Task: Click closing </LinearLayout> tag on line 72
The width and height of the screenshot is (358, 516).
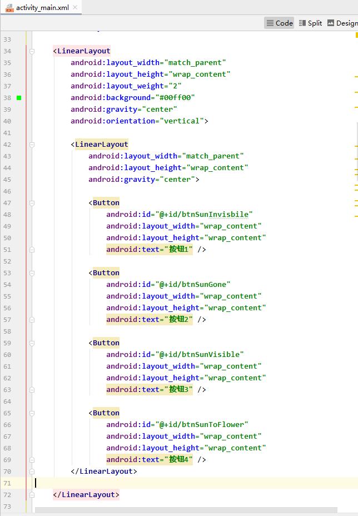Action: tap(86, 495)
